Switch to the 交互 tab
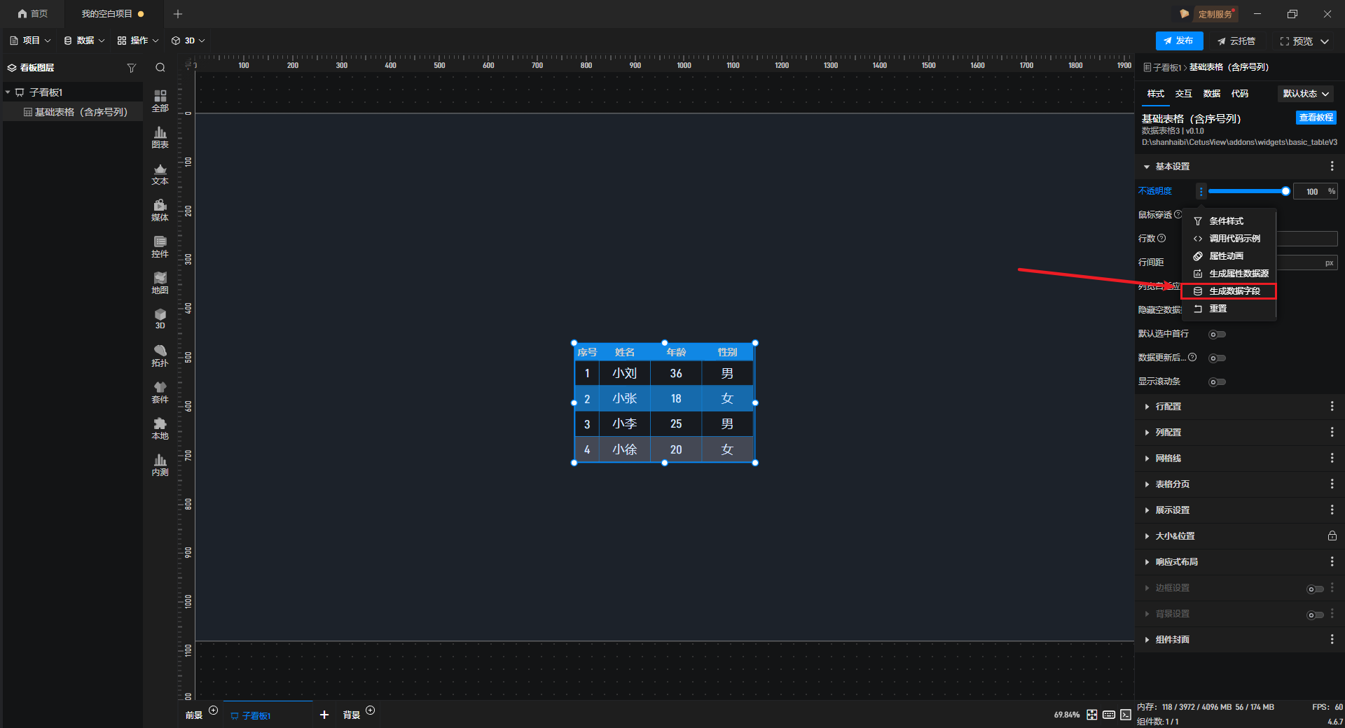Viewport: 1345px width, 728px height. pyautogui.click(x=1183, y=94)
